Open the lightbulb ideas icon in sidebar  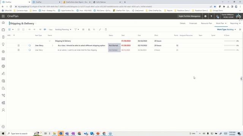click(x=3, y=44)
